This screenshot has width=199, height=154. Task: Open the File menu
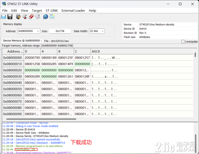(x=5, y=11)
